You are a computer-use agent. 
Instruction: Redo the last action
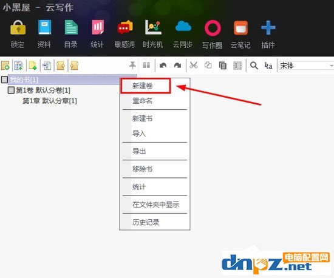click(177, 66)
